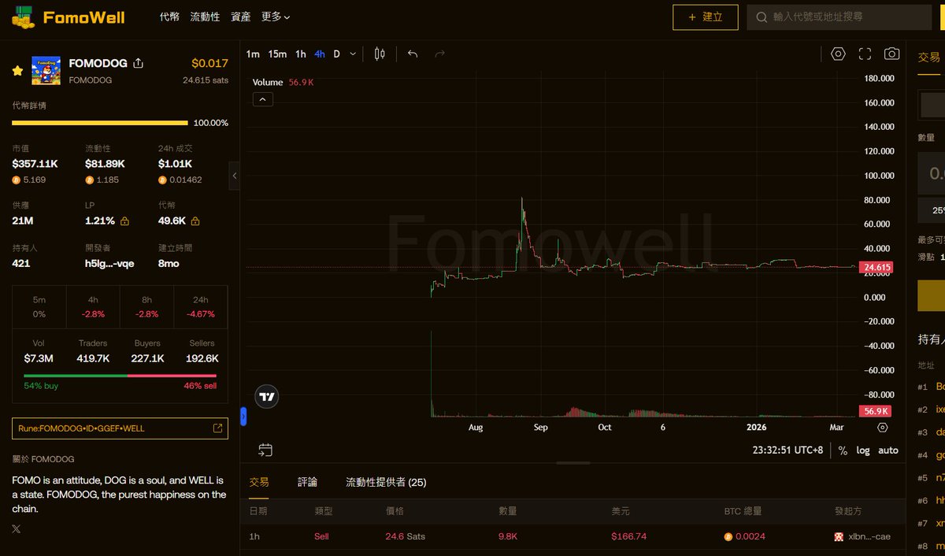Open the 流動性提供者 (25) tab
Image resolution: width=945 pixels, height=556 pixels.
(x=386, y=482)
